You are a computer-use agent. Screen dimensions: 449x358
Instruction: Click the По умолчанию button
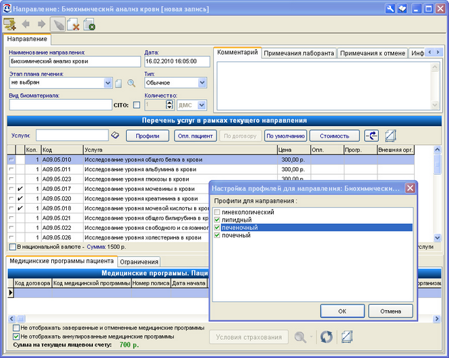[x=285, y=136]
